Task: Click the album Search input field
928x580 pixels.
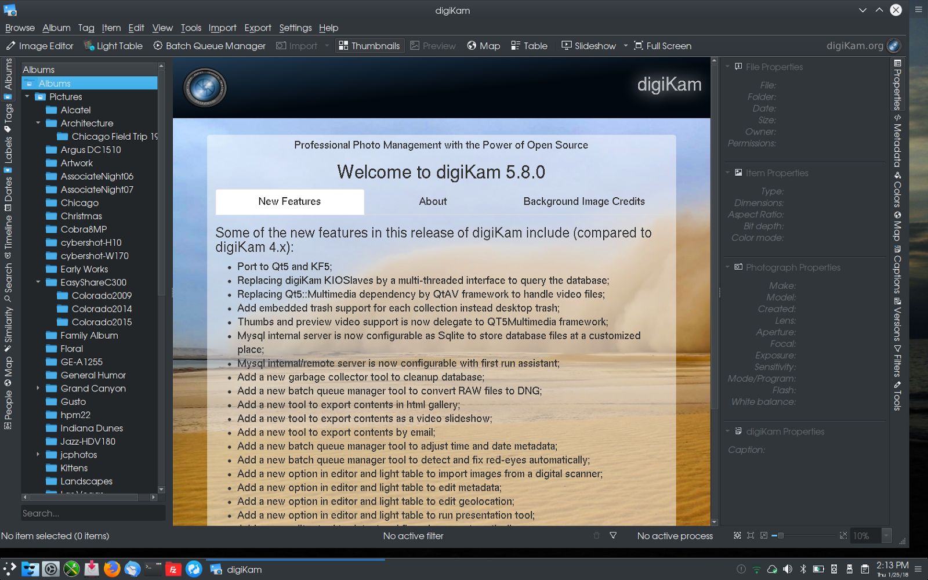Action: click(x=93, y=513)
